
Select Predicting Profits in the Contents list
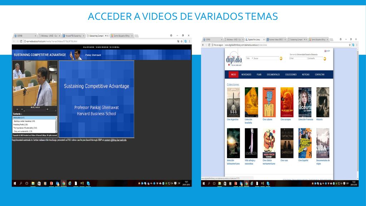pos(34,124)
